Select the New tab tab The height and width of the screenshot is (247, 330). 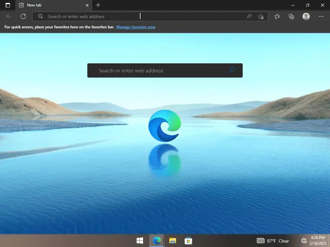[54, 5]
